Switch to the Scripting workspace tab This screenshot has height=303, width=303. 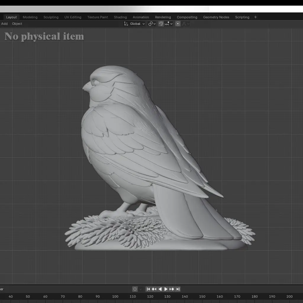[242, 17]
